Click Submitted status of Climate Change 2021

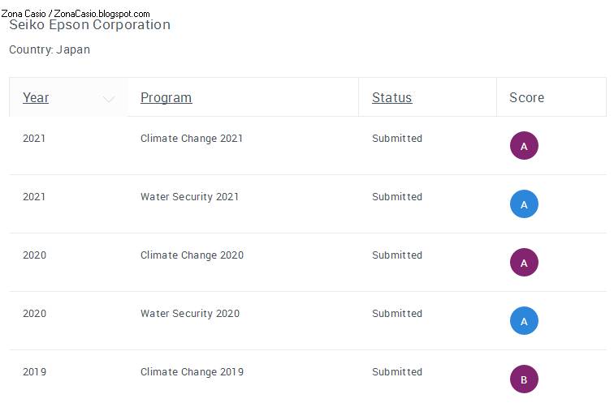click(397, 139)
